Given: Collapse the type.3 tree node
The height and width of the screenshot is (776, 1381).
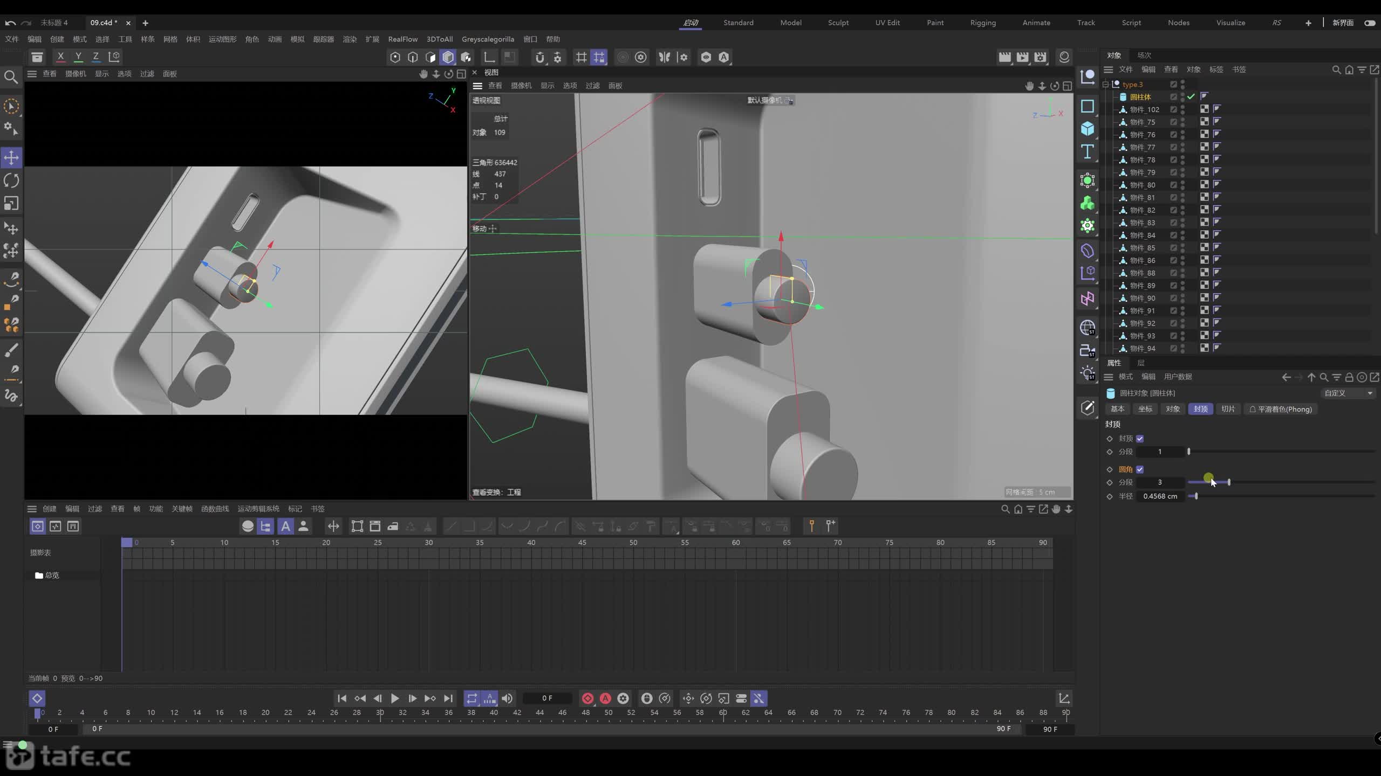Looking at the screenshot, I should point(1105,84).
